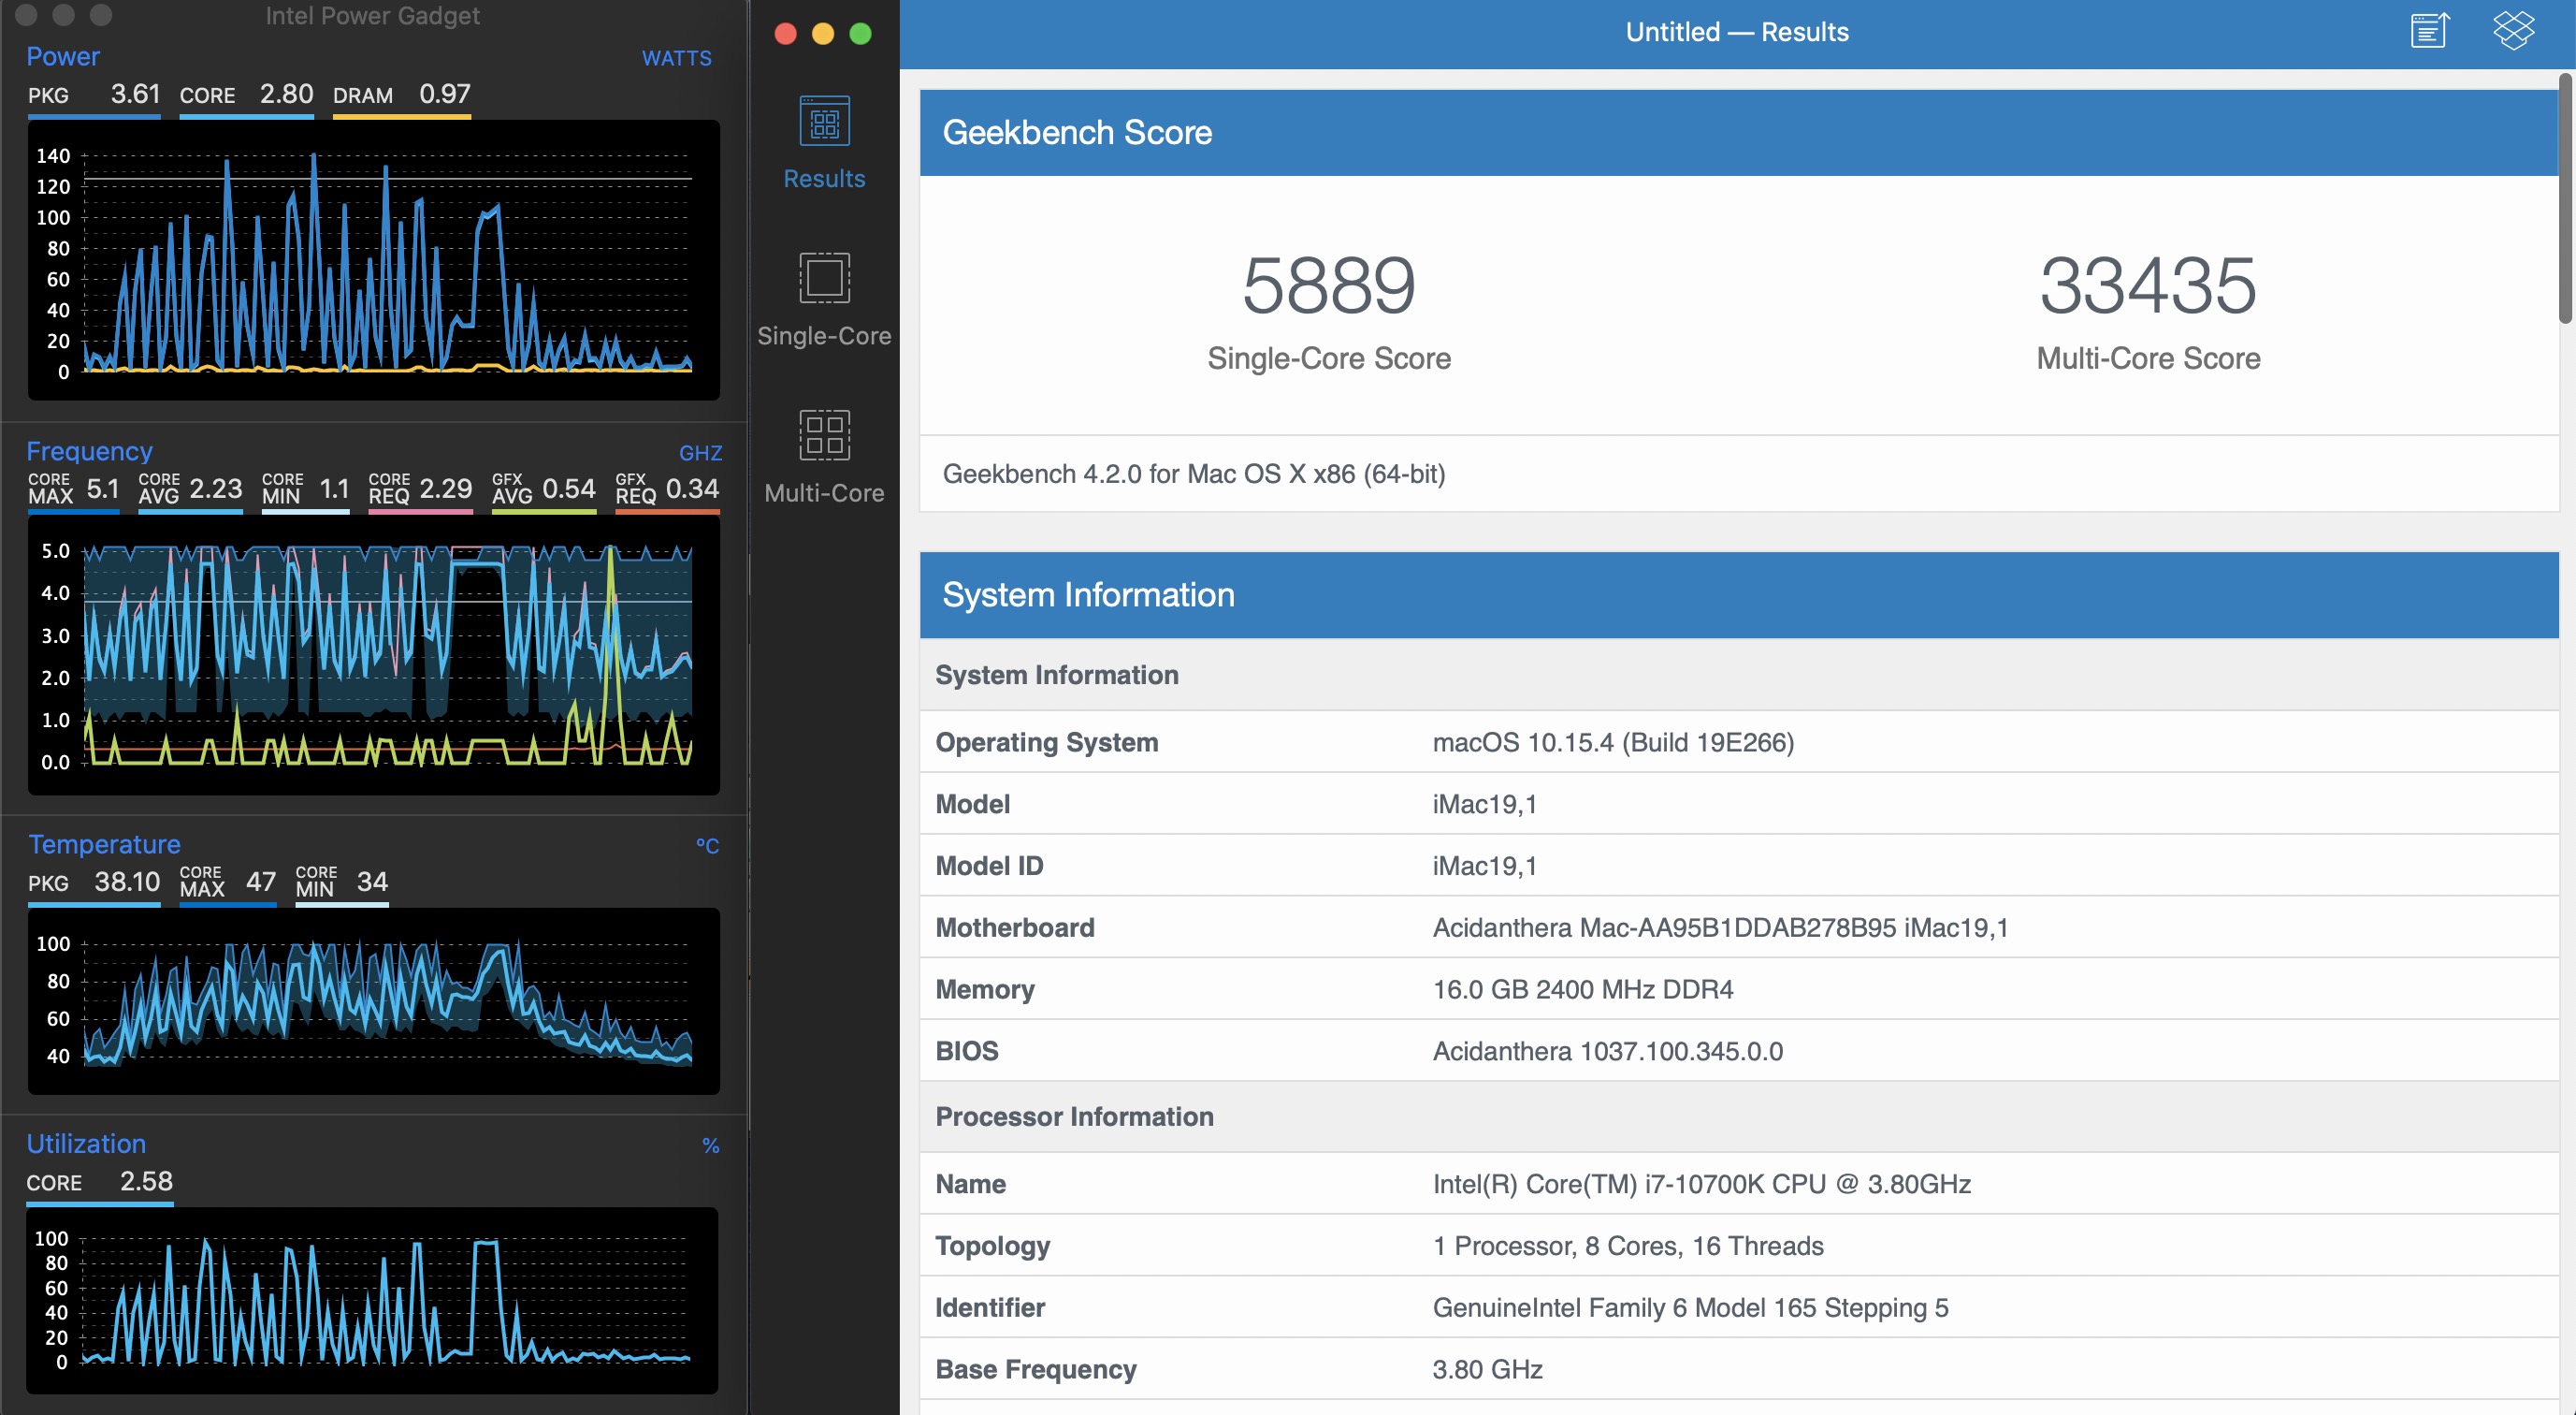
Task: Click the Single-Core Score value 5889
Action: [x=1328, y=286]
